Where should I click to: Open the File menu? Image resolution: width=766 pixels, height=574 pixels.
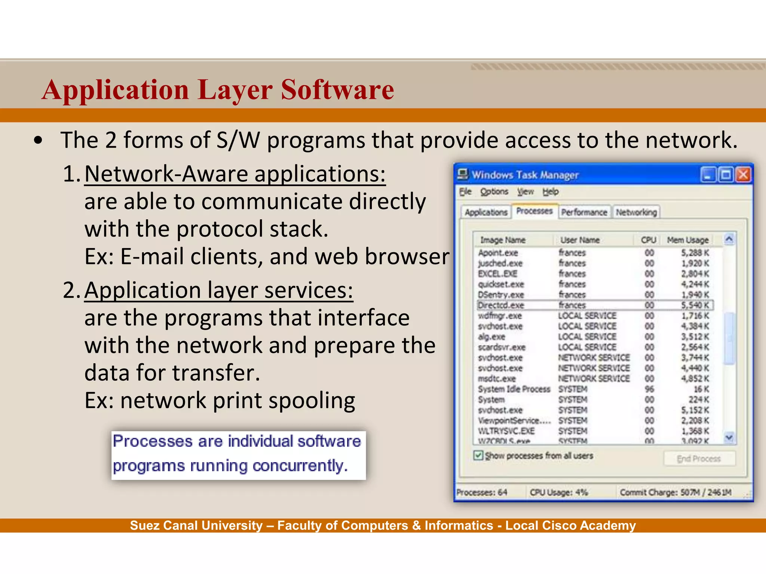click(465, 192)
